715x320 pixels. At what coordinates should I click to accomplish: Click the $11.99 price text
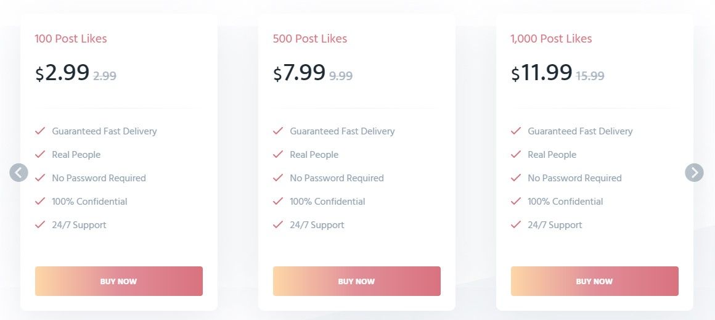point(542,73)
